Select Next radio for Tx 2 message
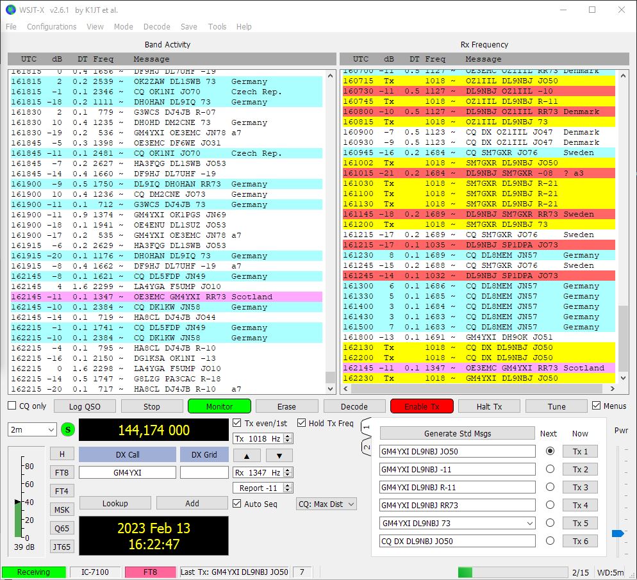The width and height of the screenshot is (637, 580). click(x=550, y=468)
